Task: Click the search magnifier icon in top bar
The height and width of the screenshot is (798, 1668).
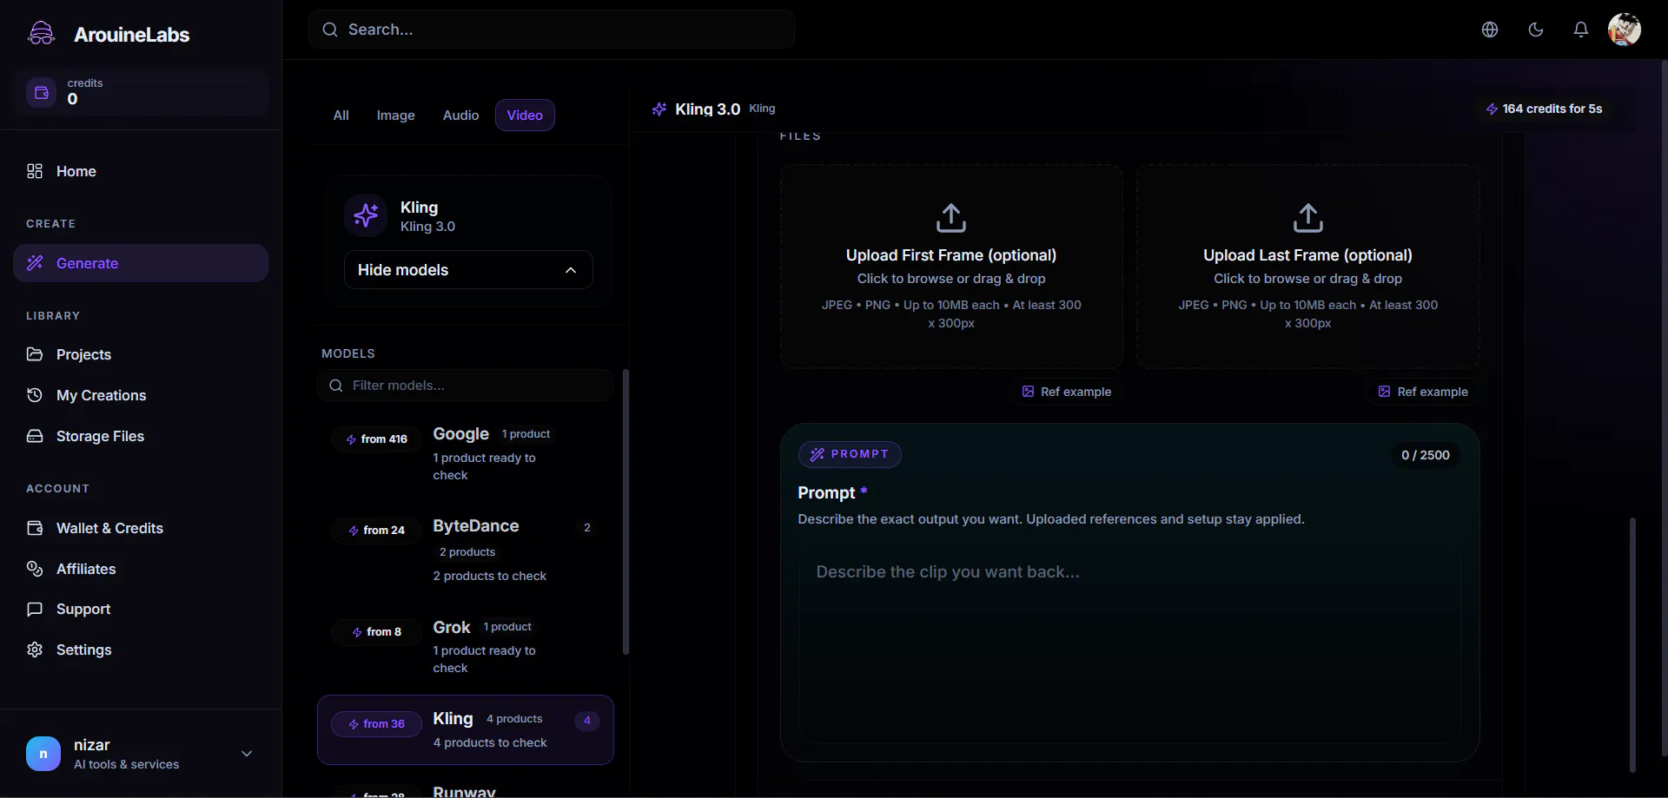Action: point(330,30)
